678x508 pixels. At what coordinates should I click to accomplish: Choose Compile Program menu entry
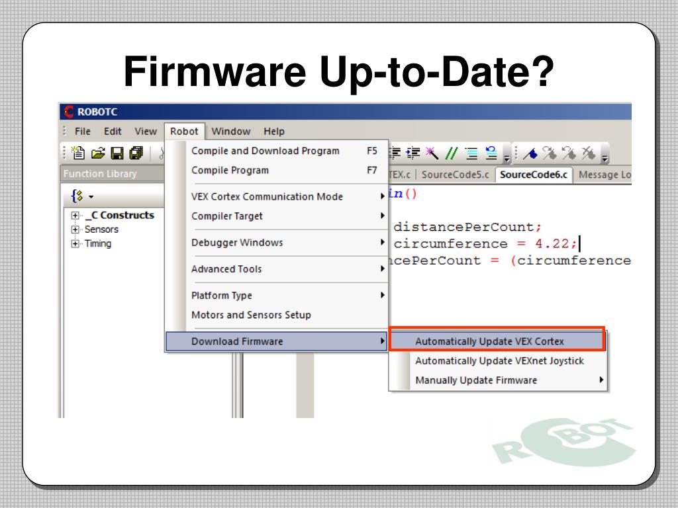276,170
